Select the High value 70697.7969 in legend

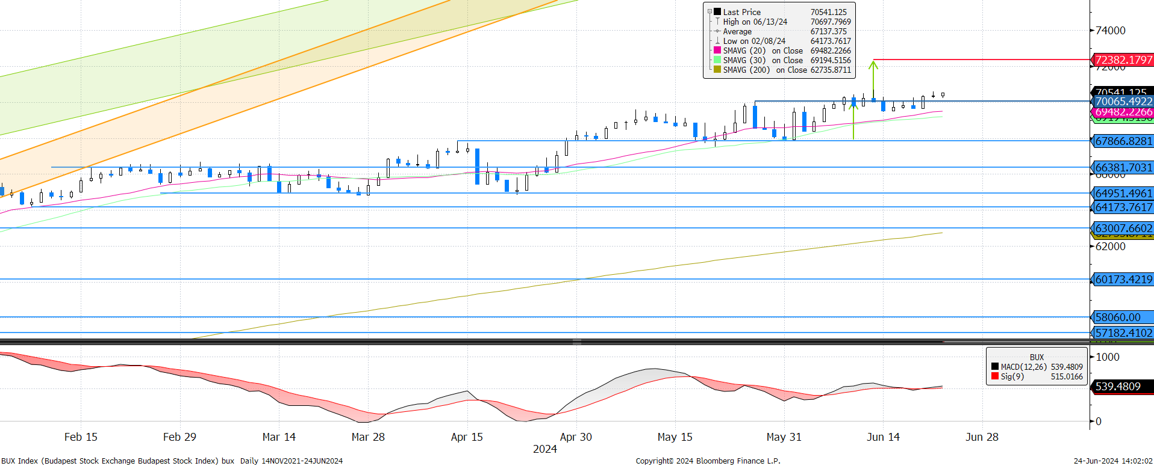tap(831, 22)
